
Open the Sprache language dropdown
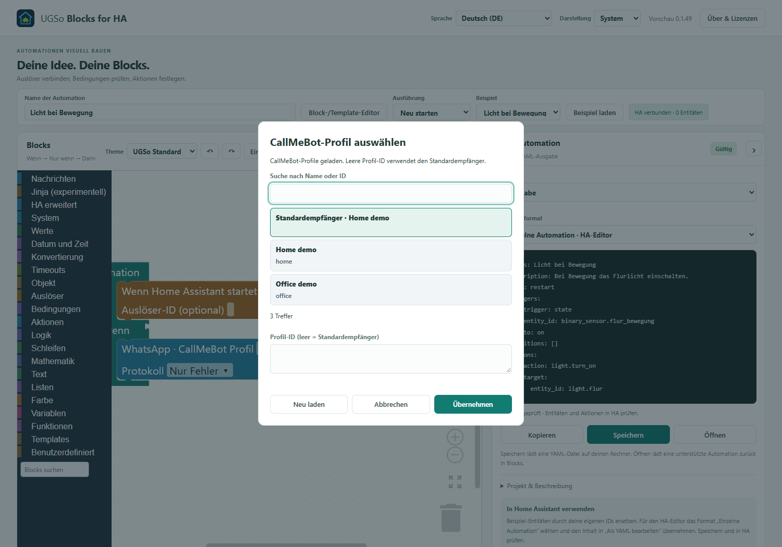(x=504, y=18)
